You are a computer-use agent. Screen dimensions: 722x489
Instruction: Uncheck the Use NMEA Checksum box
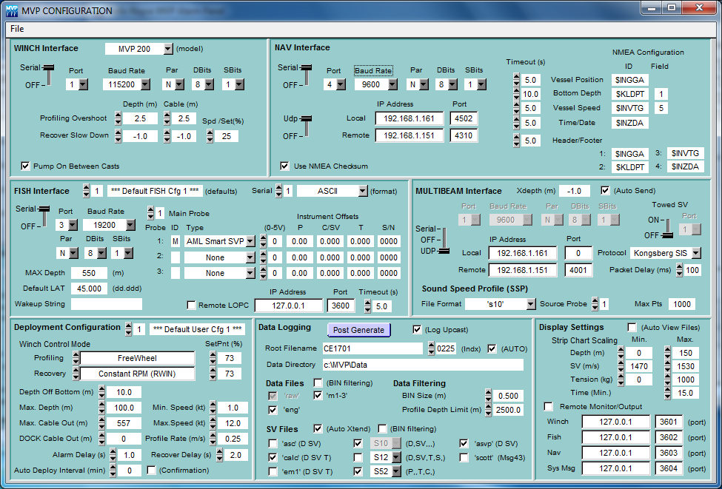(285, 166)
